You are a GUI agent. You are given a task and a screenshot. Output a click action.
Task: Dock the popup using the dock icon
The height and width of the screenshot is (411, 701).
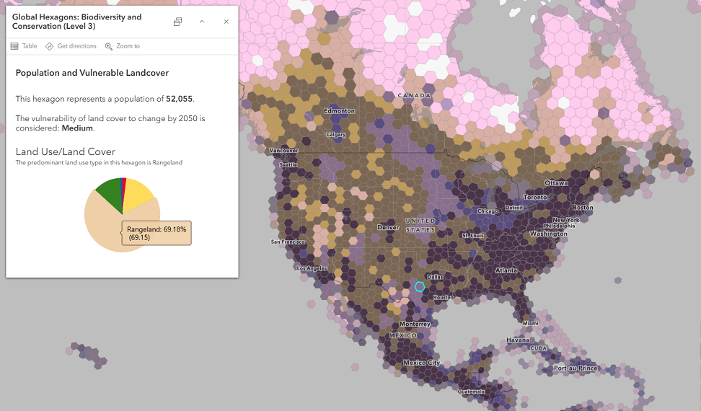[177, 22]
